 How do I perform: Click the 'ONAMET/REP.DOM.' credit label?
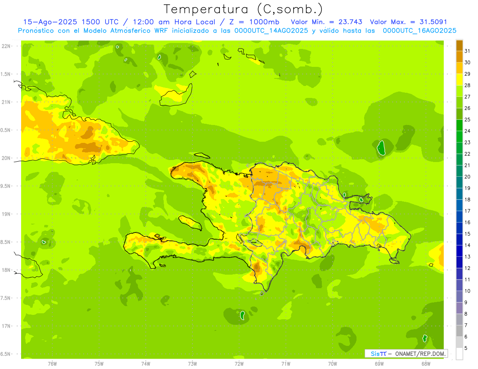point(421,353)
